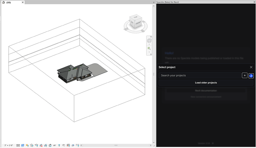Click Load older projects button

coord(206,83)
